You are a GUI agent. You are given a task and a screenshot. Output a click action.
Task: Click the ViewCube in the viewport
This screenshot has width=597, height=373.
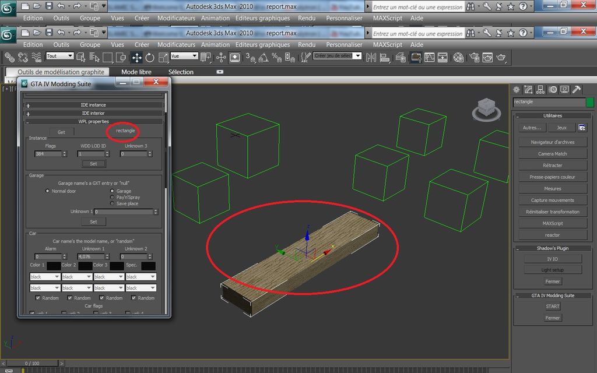[x=487, y=109]
